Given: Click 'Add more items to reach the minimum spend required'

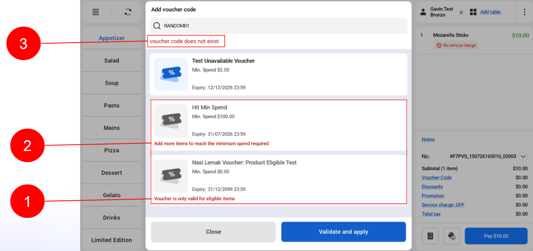Looking at the screenshot, I should (x=212, y=143).
